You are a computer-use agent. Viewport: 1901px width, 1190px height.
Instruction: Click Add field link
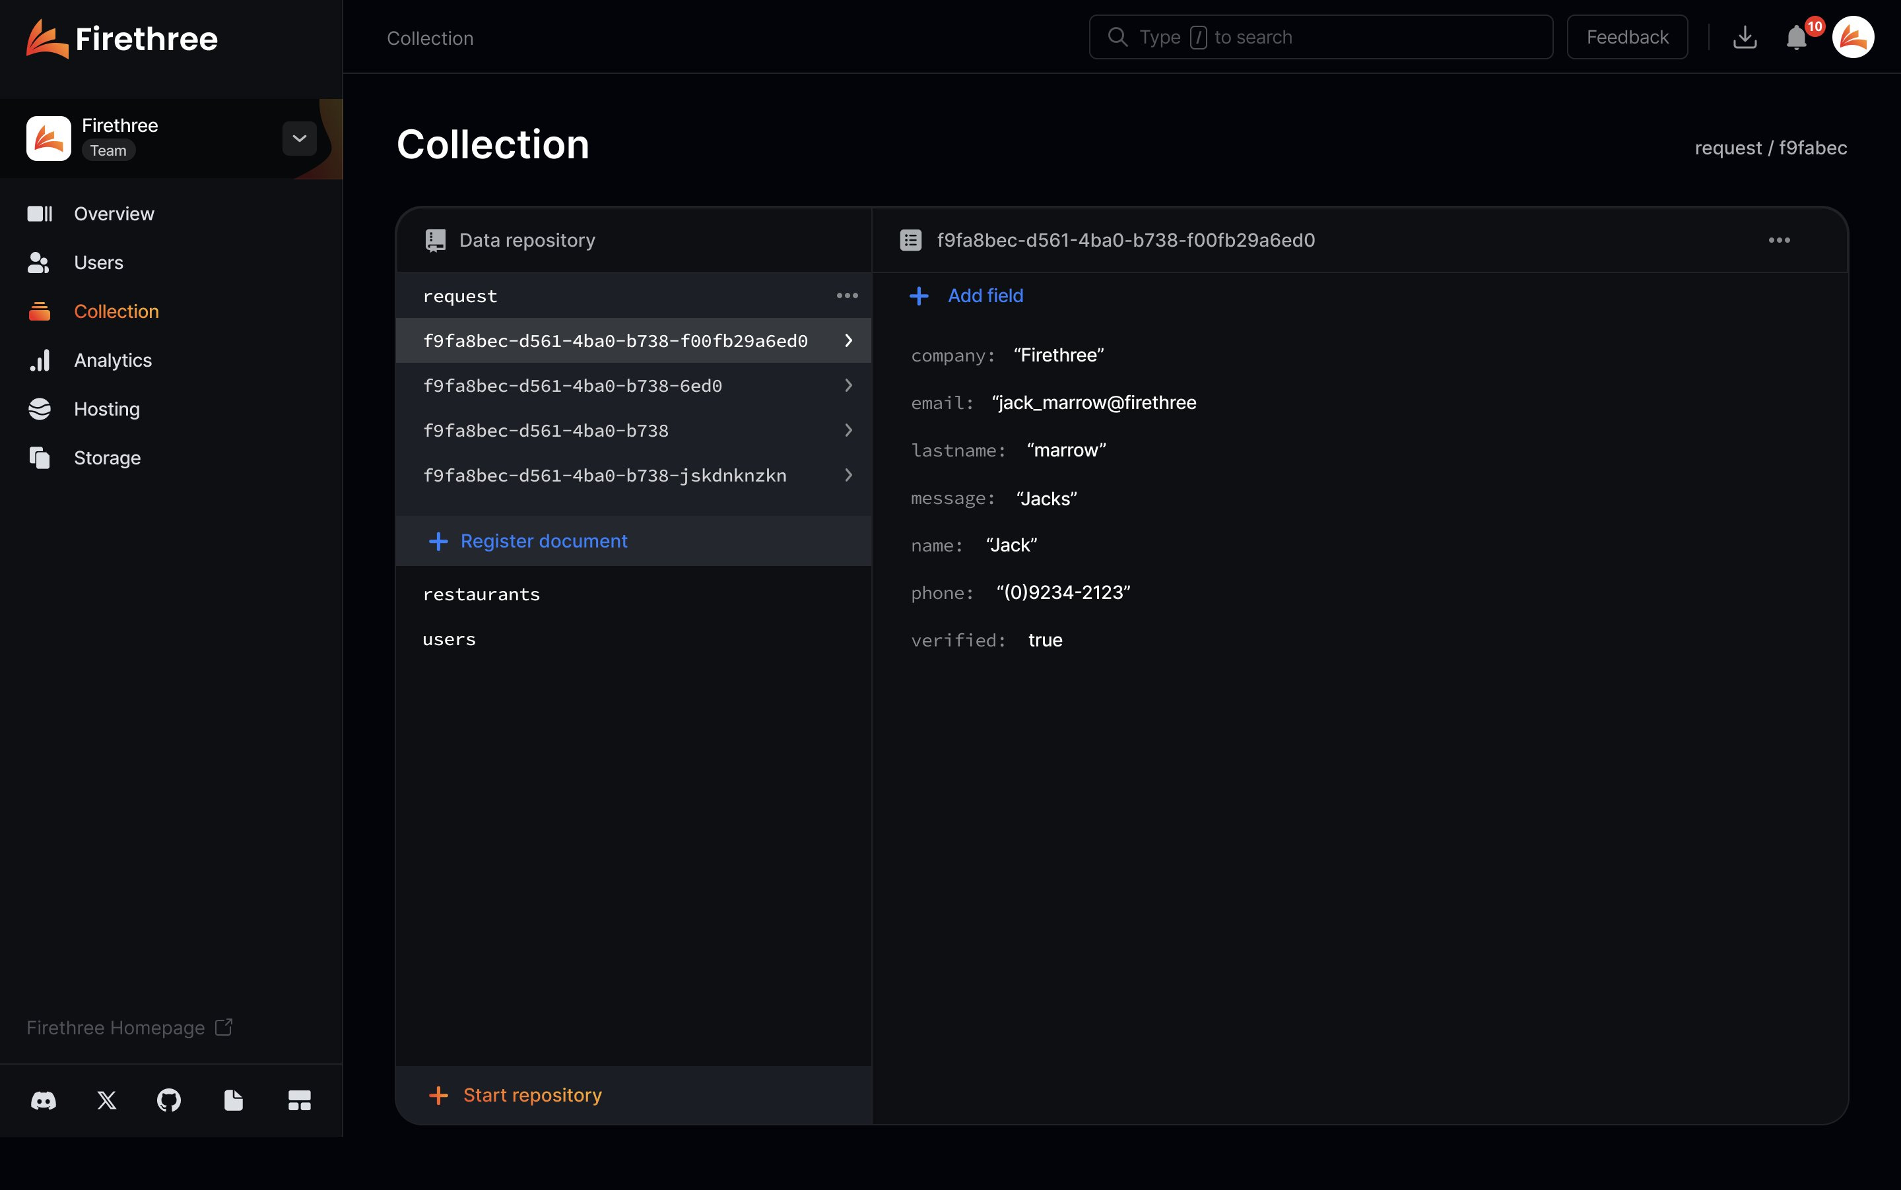tap(984, 296)
